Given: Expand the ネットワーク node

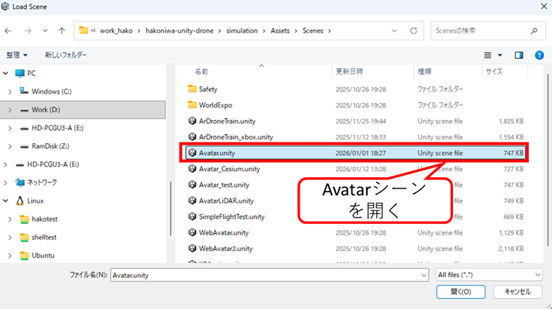Looking at the screenshot, I should [x=5, y=183].
